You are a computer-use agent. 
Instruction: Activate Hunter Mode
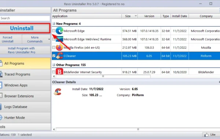tap(25, 117)
